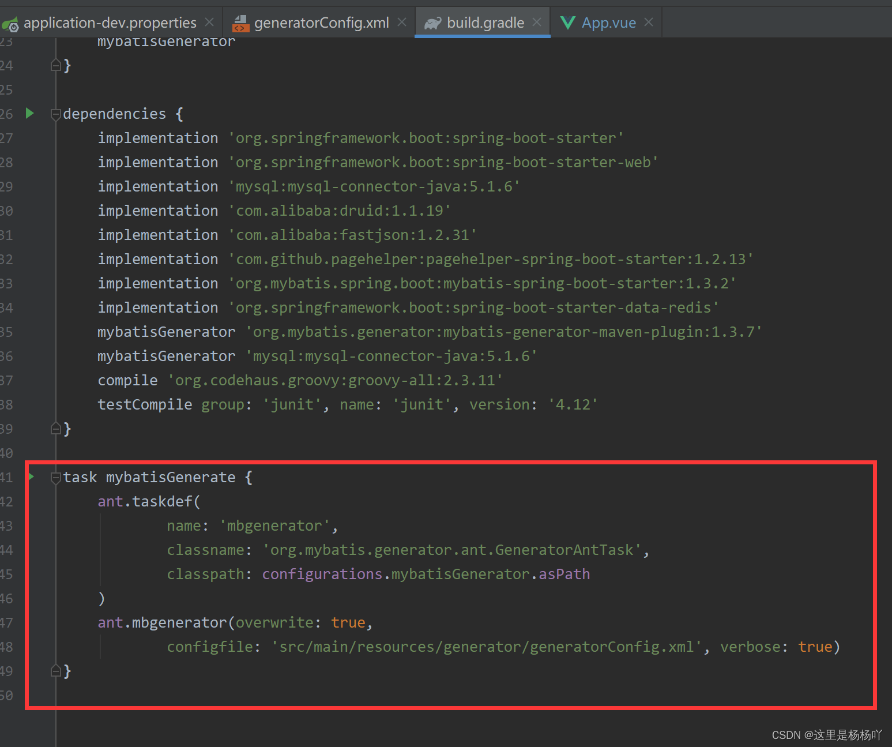Switch to the App.vue tab
The image size is (892, 747).
coord(608,22)
